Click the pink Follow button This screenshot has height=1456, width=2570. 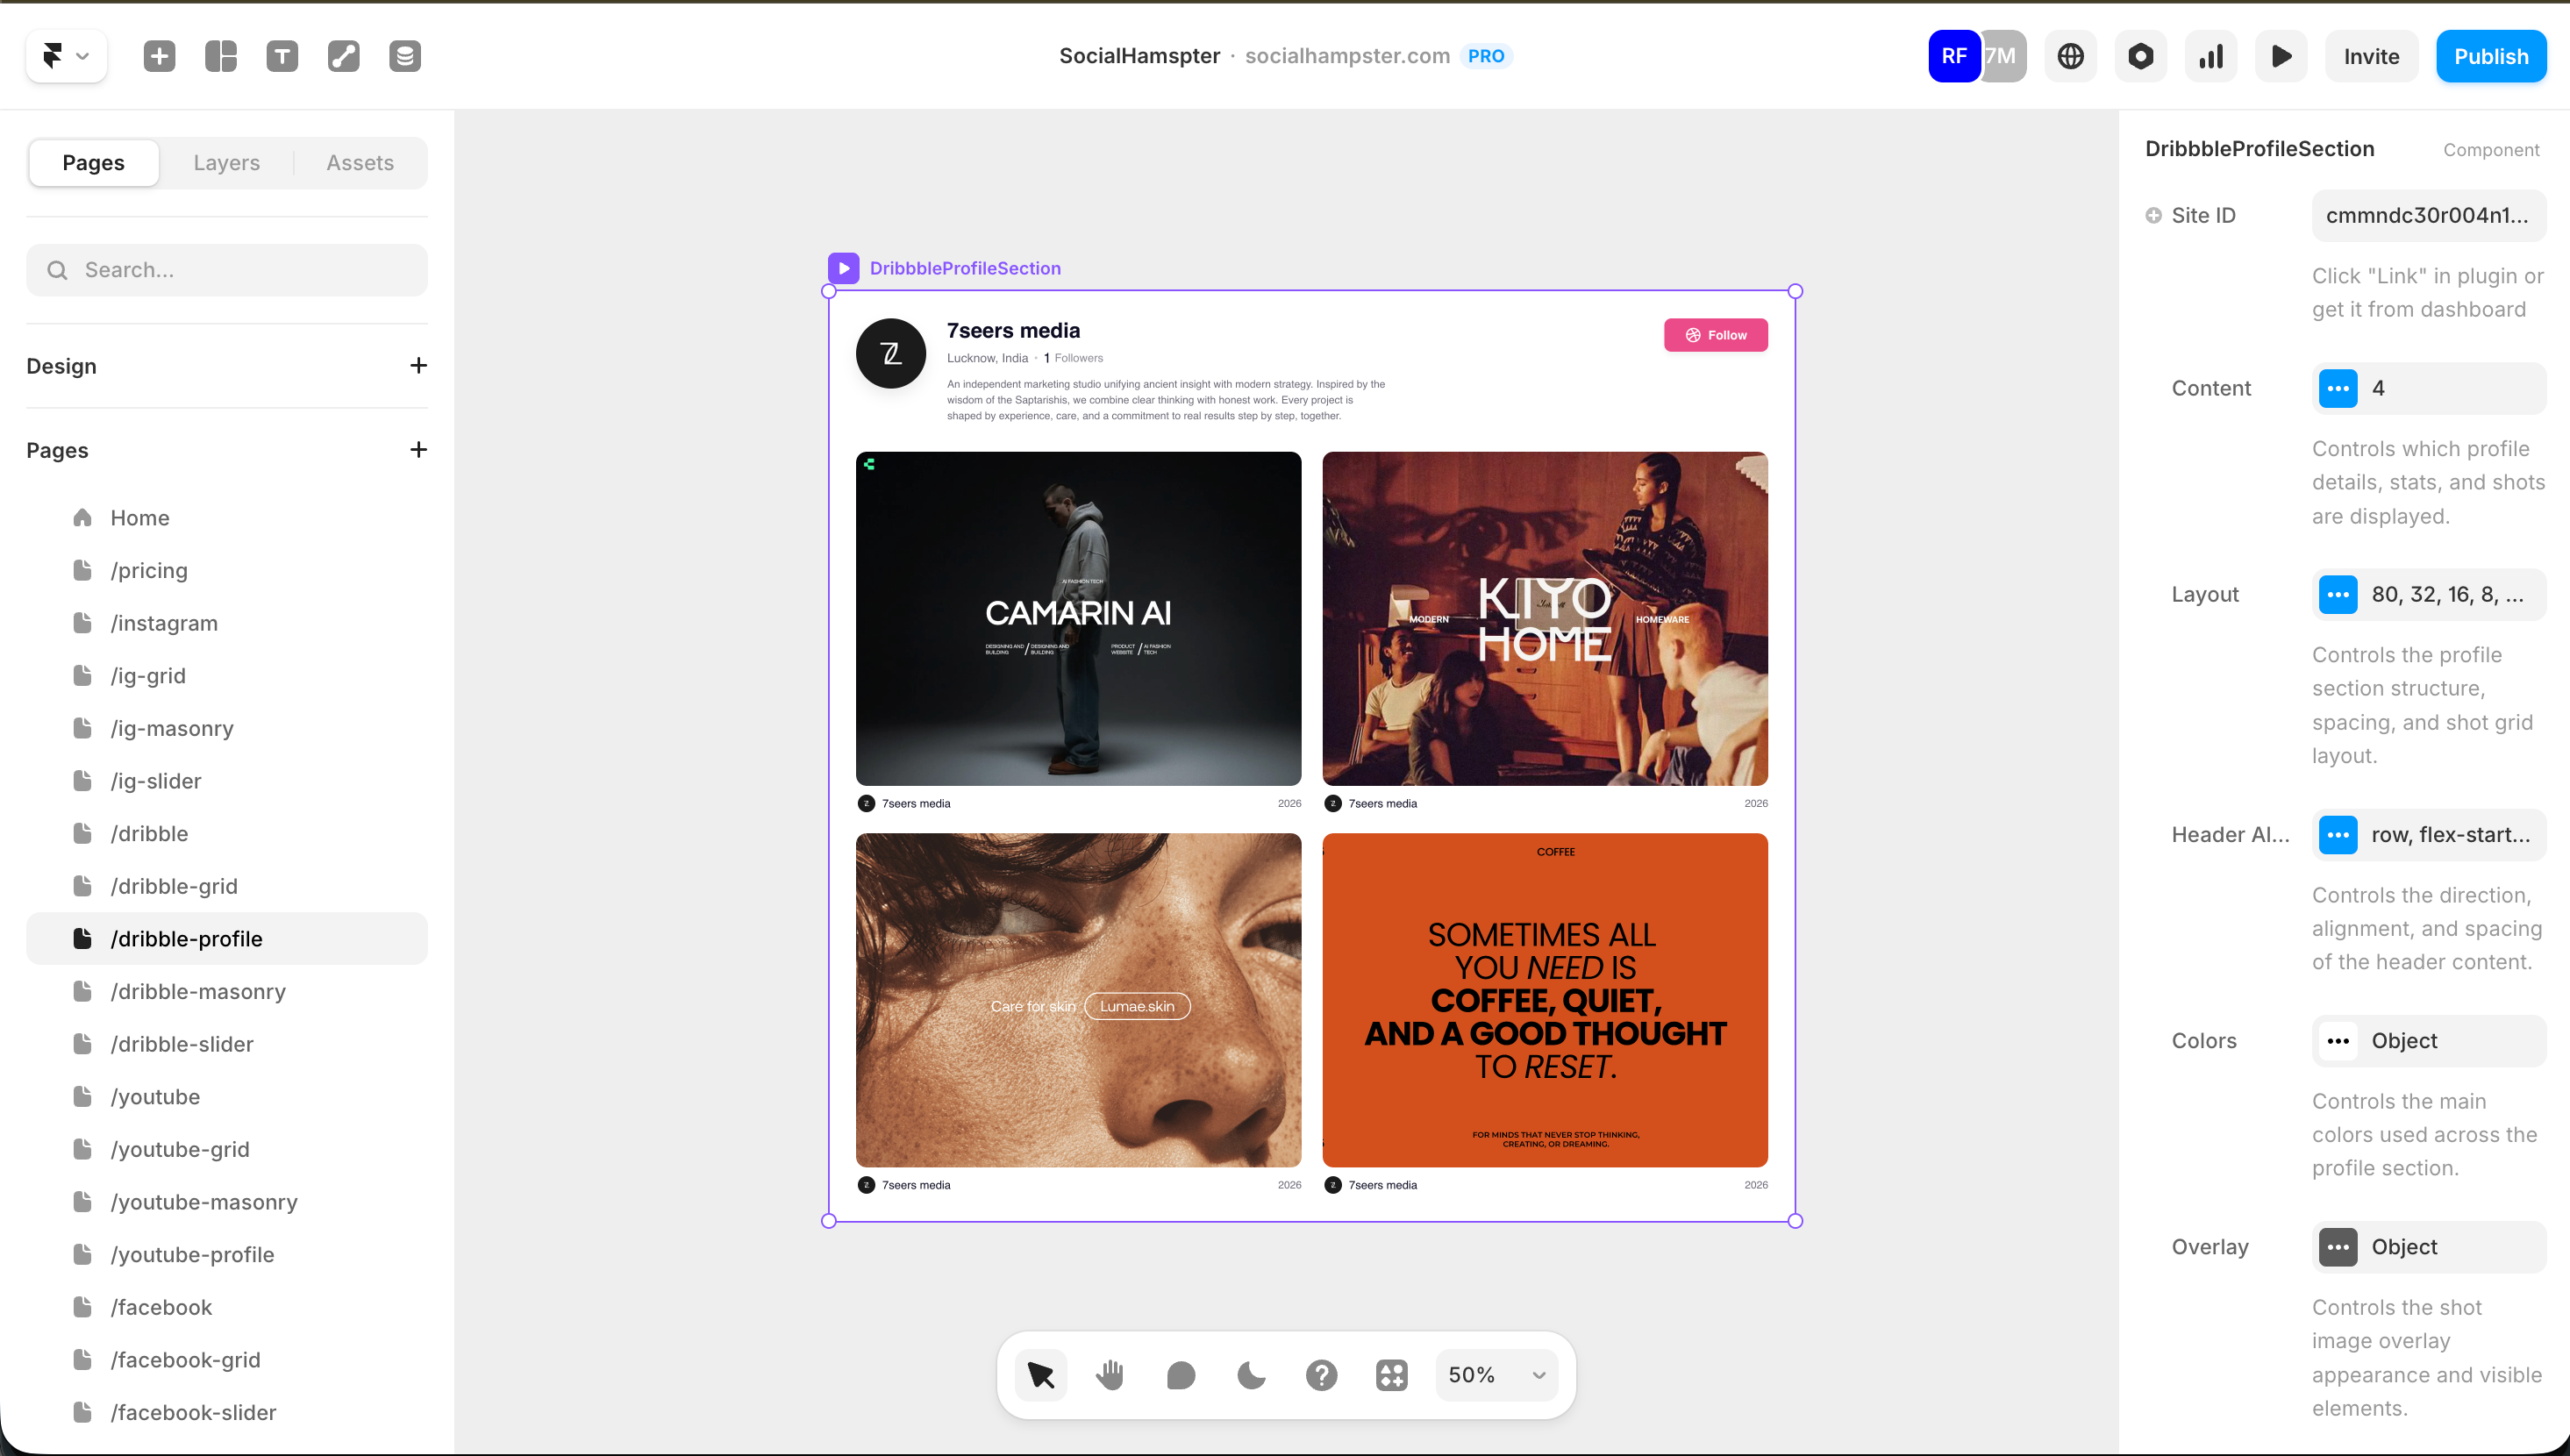(x=1715, y=335)
